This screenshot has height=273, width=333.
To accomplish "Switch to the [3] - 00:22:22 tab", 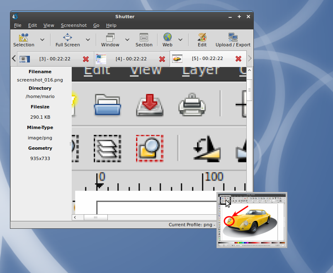I will tap(54, 59).
